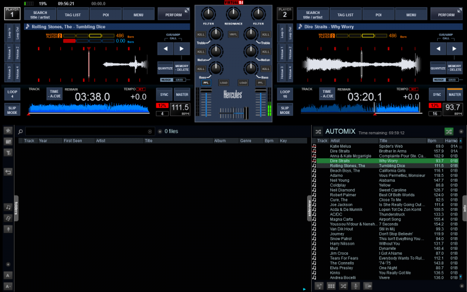This screenshot has height=292, width=467.
Task: Click the export list icon in the Automix bottom toolbar
Action: tap(368, 286)
